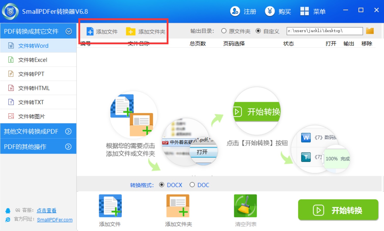
Task: Click the 移除 column header
Action: click(x=367, y=44)
